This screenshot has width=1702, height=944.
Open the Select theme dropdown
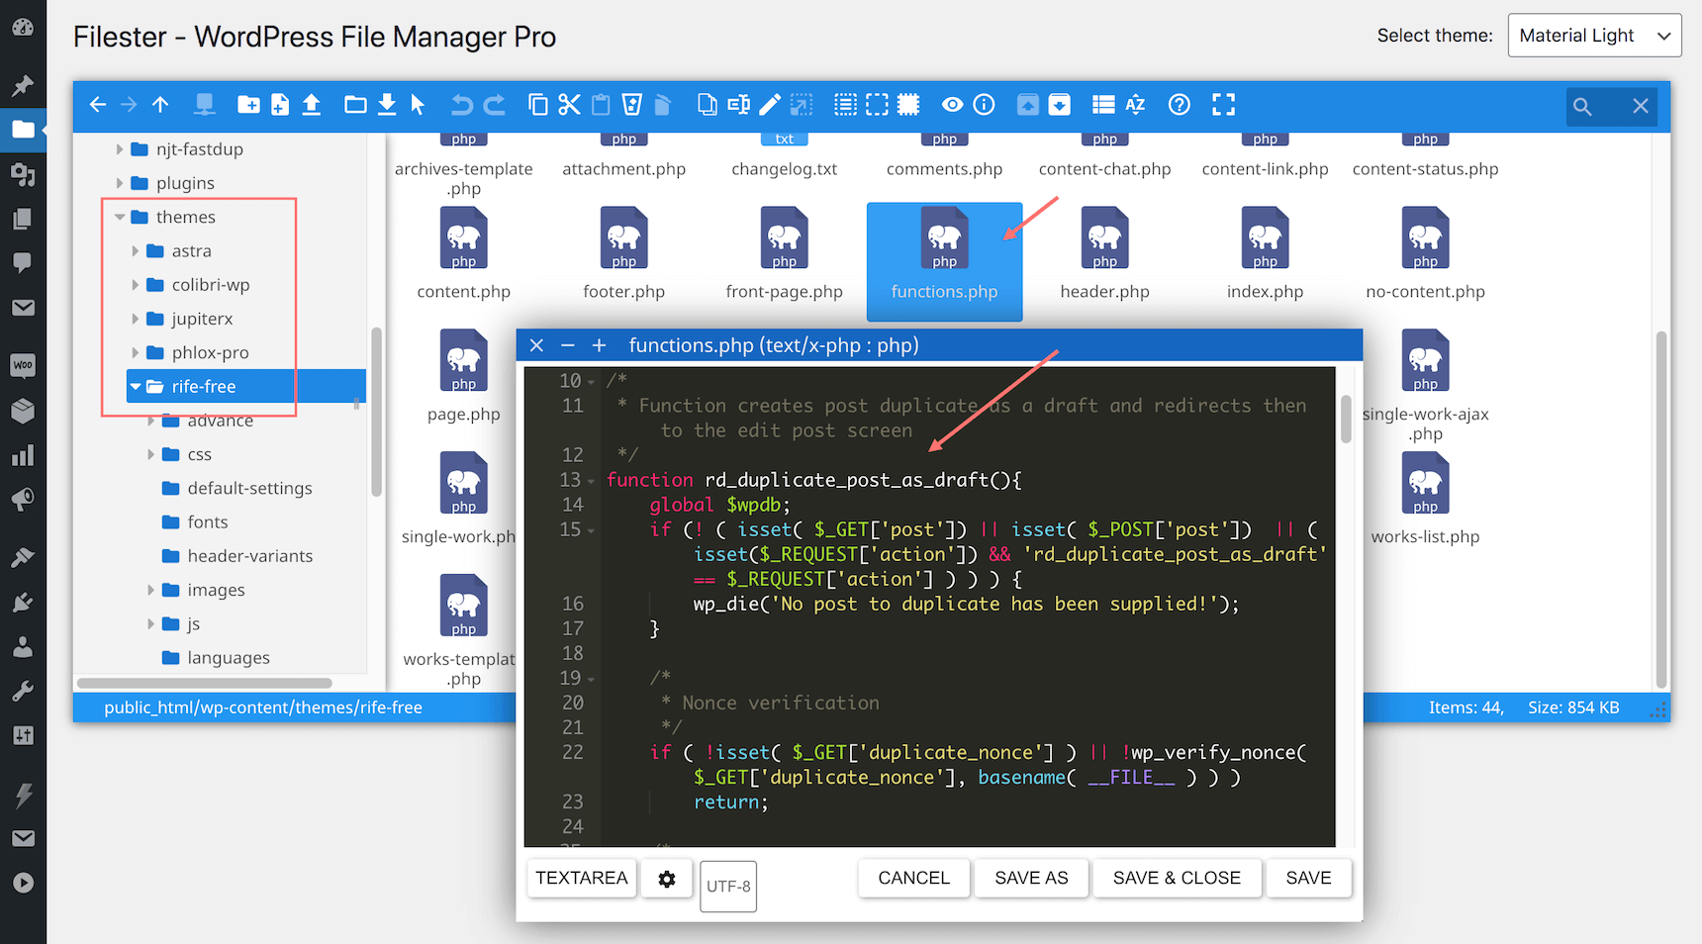click(x=1594, y=36)
